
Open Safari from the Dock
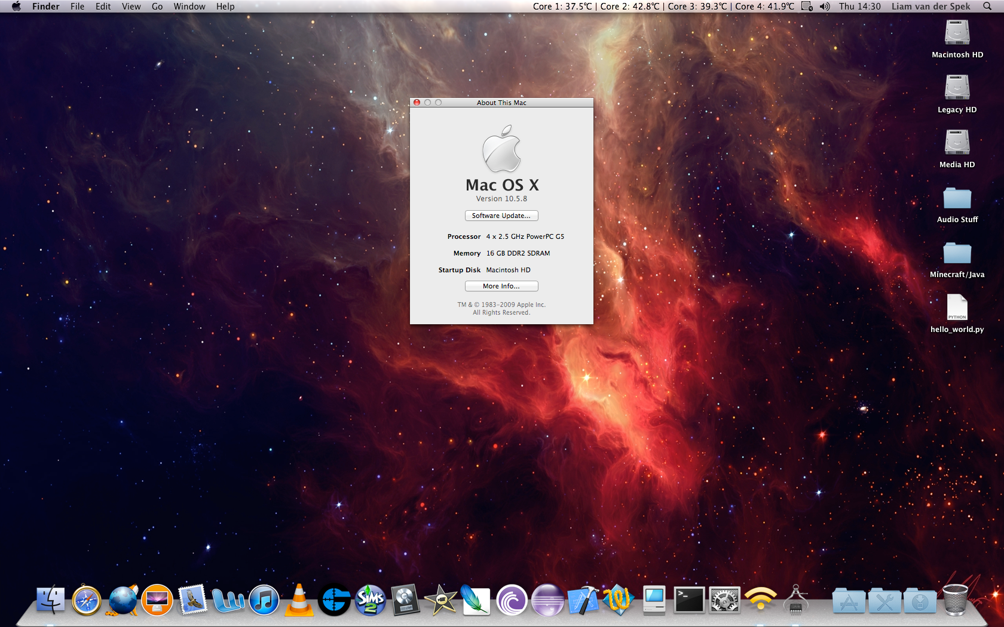87,600
